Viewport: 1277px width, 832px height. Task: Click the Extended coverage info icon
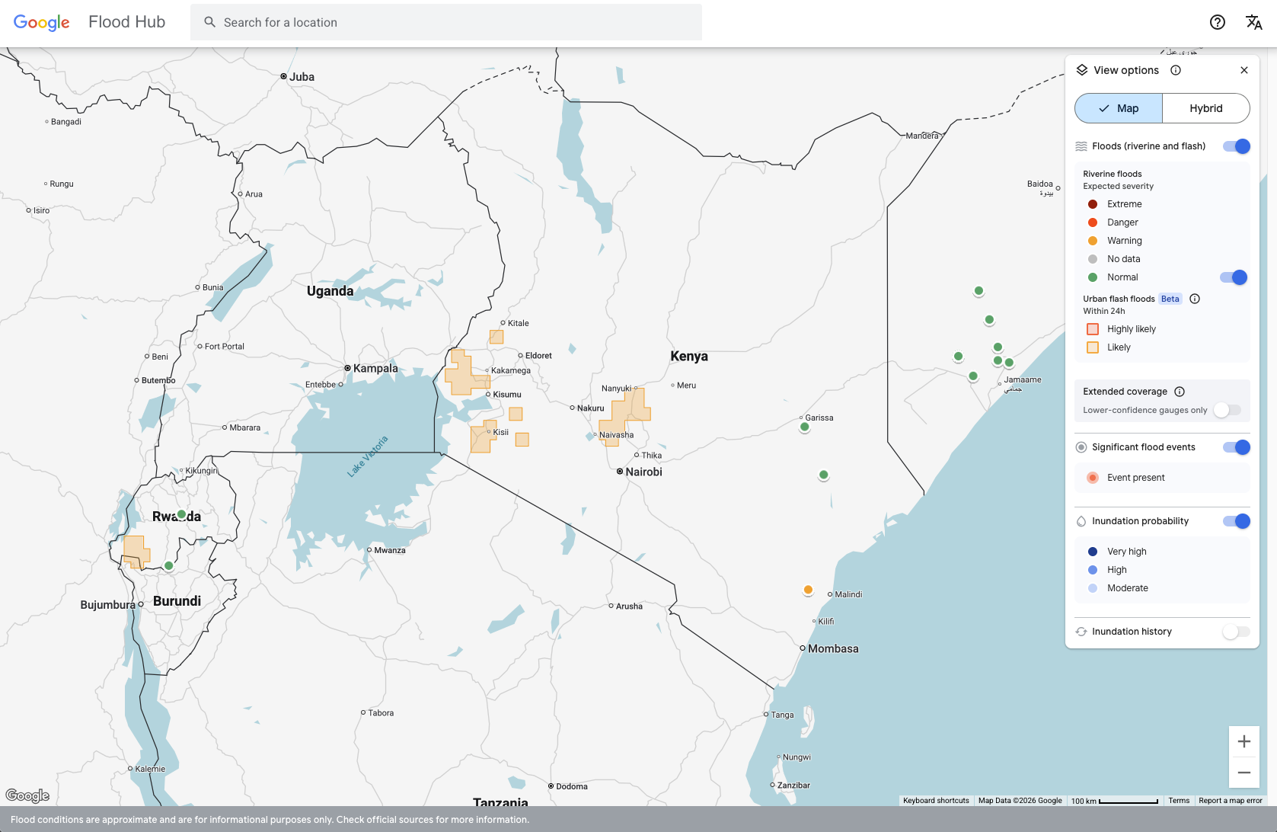click(x=1180, y=392)
